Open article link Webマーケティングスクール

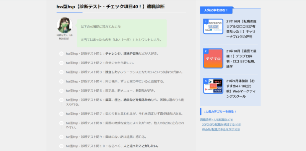(x=241, y=89)
